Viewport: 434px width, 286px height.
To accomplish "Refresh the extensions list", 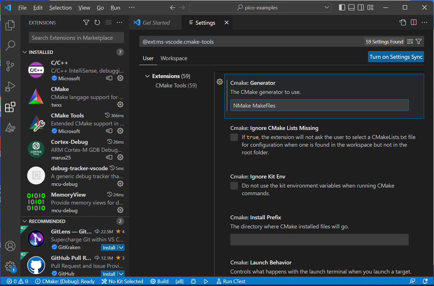I will [x=97, y=23].
